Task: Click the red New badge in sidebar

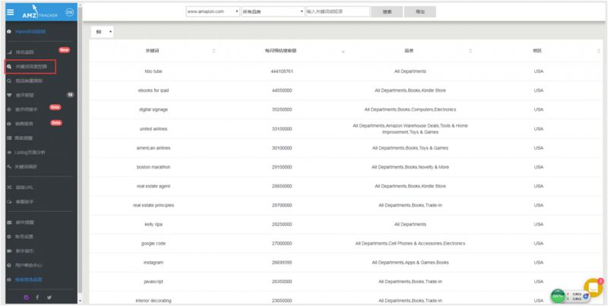Action: [x=64, y=50]
